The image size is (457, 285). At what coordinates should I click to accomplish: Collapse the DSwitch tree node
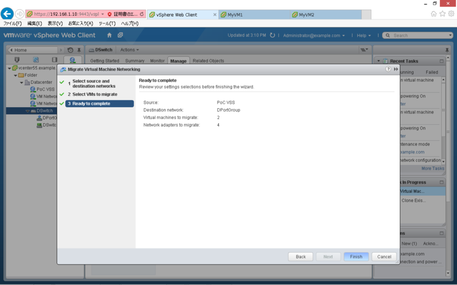tap(27, 111)
